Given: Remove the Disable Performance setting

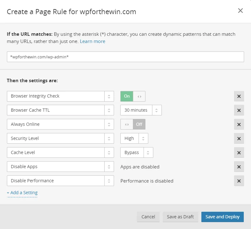Looking at the screenshot, I should click(x=239, y=181).
